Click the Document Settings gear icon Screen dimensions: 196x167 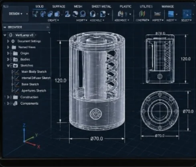13,41
